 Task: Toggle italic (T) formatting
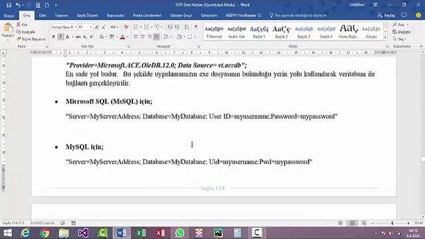point(60,37)
